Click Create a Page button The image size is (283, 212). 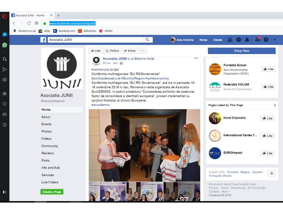(52, 192)
